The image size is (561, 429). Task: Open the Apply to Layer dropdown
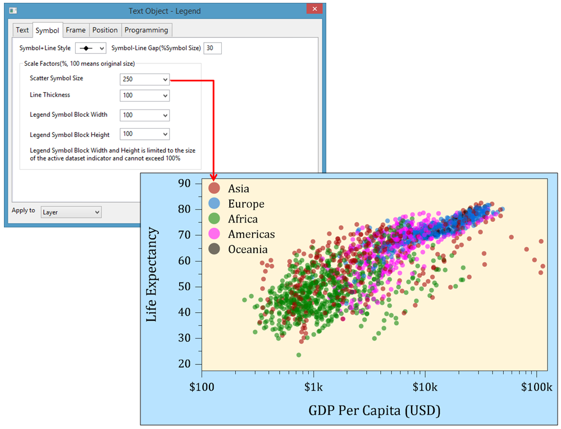[71, 212]
